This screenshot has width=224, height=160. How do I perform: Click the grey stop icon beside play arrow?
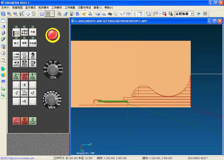point(205,14)
